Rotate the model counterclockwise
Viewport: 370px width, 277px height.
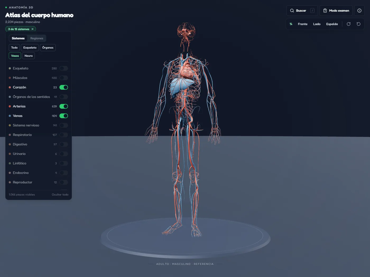coord(359,24)
